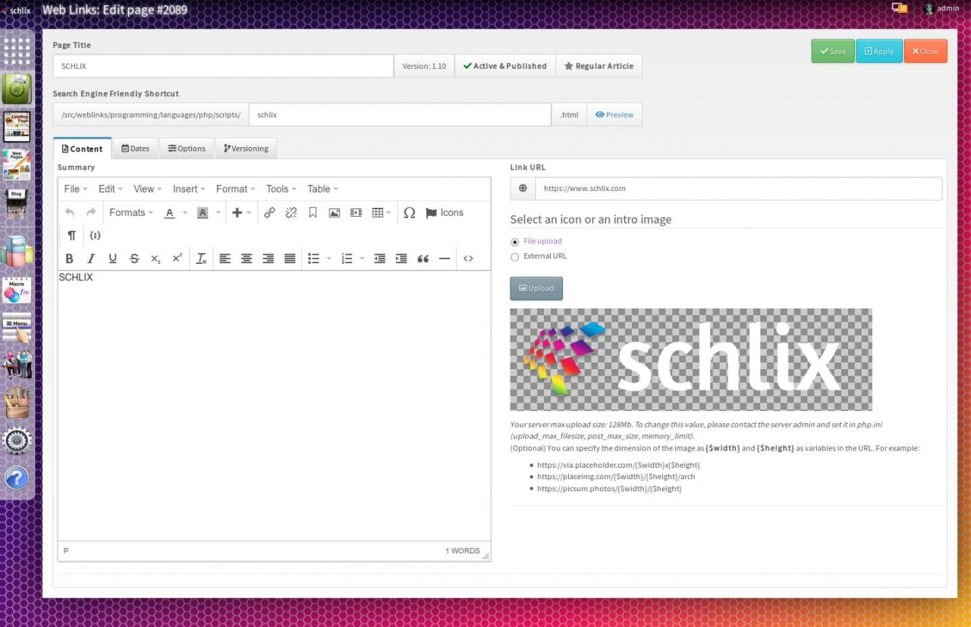Expand the numbered list style dropdown arrow
This screenshot has width=971, height=627.
click(363, 259)
